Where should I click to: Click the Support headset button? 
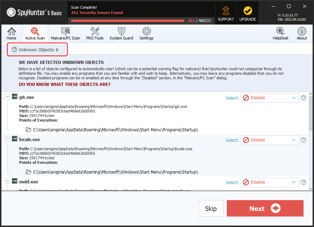226,13
